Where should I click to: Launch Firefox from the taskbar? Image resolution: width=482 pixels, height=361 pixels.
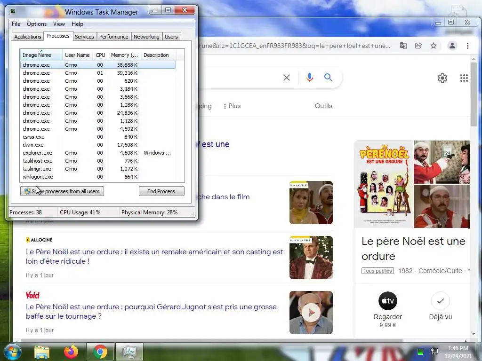[x=71, y=352]
